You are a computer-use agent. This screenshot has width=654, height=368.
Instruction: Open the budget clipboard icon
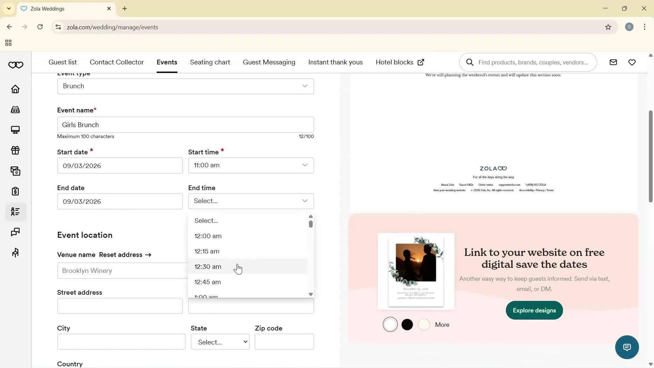coord(15,191)
